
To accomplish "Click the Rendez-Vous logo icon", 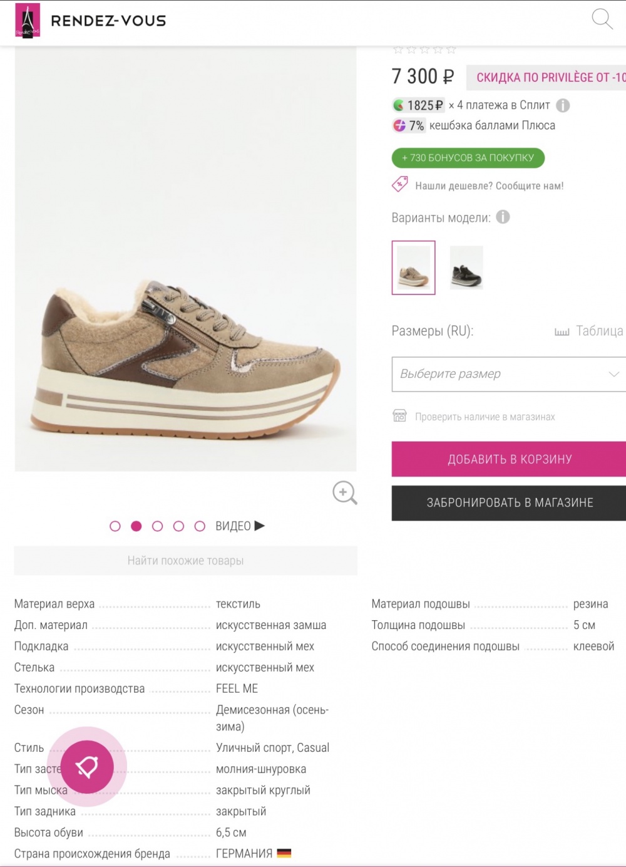I will (28, 20).
